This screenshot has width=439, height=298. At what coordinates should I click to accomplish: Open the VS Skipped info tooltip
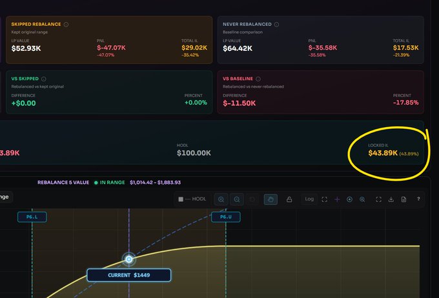[44, 79]
